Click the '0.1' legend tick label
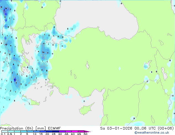175x135 pixels. point(3,134)
